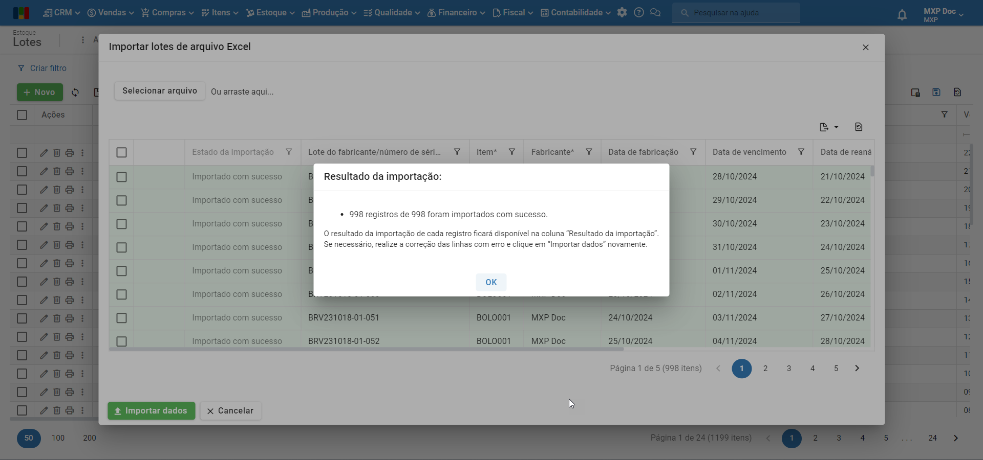This screenshot has height=460, width=983.
Task: Check the select-all box beside Ações in Lotes
Action: pyautogui.click(x=22, y=115)
